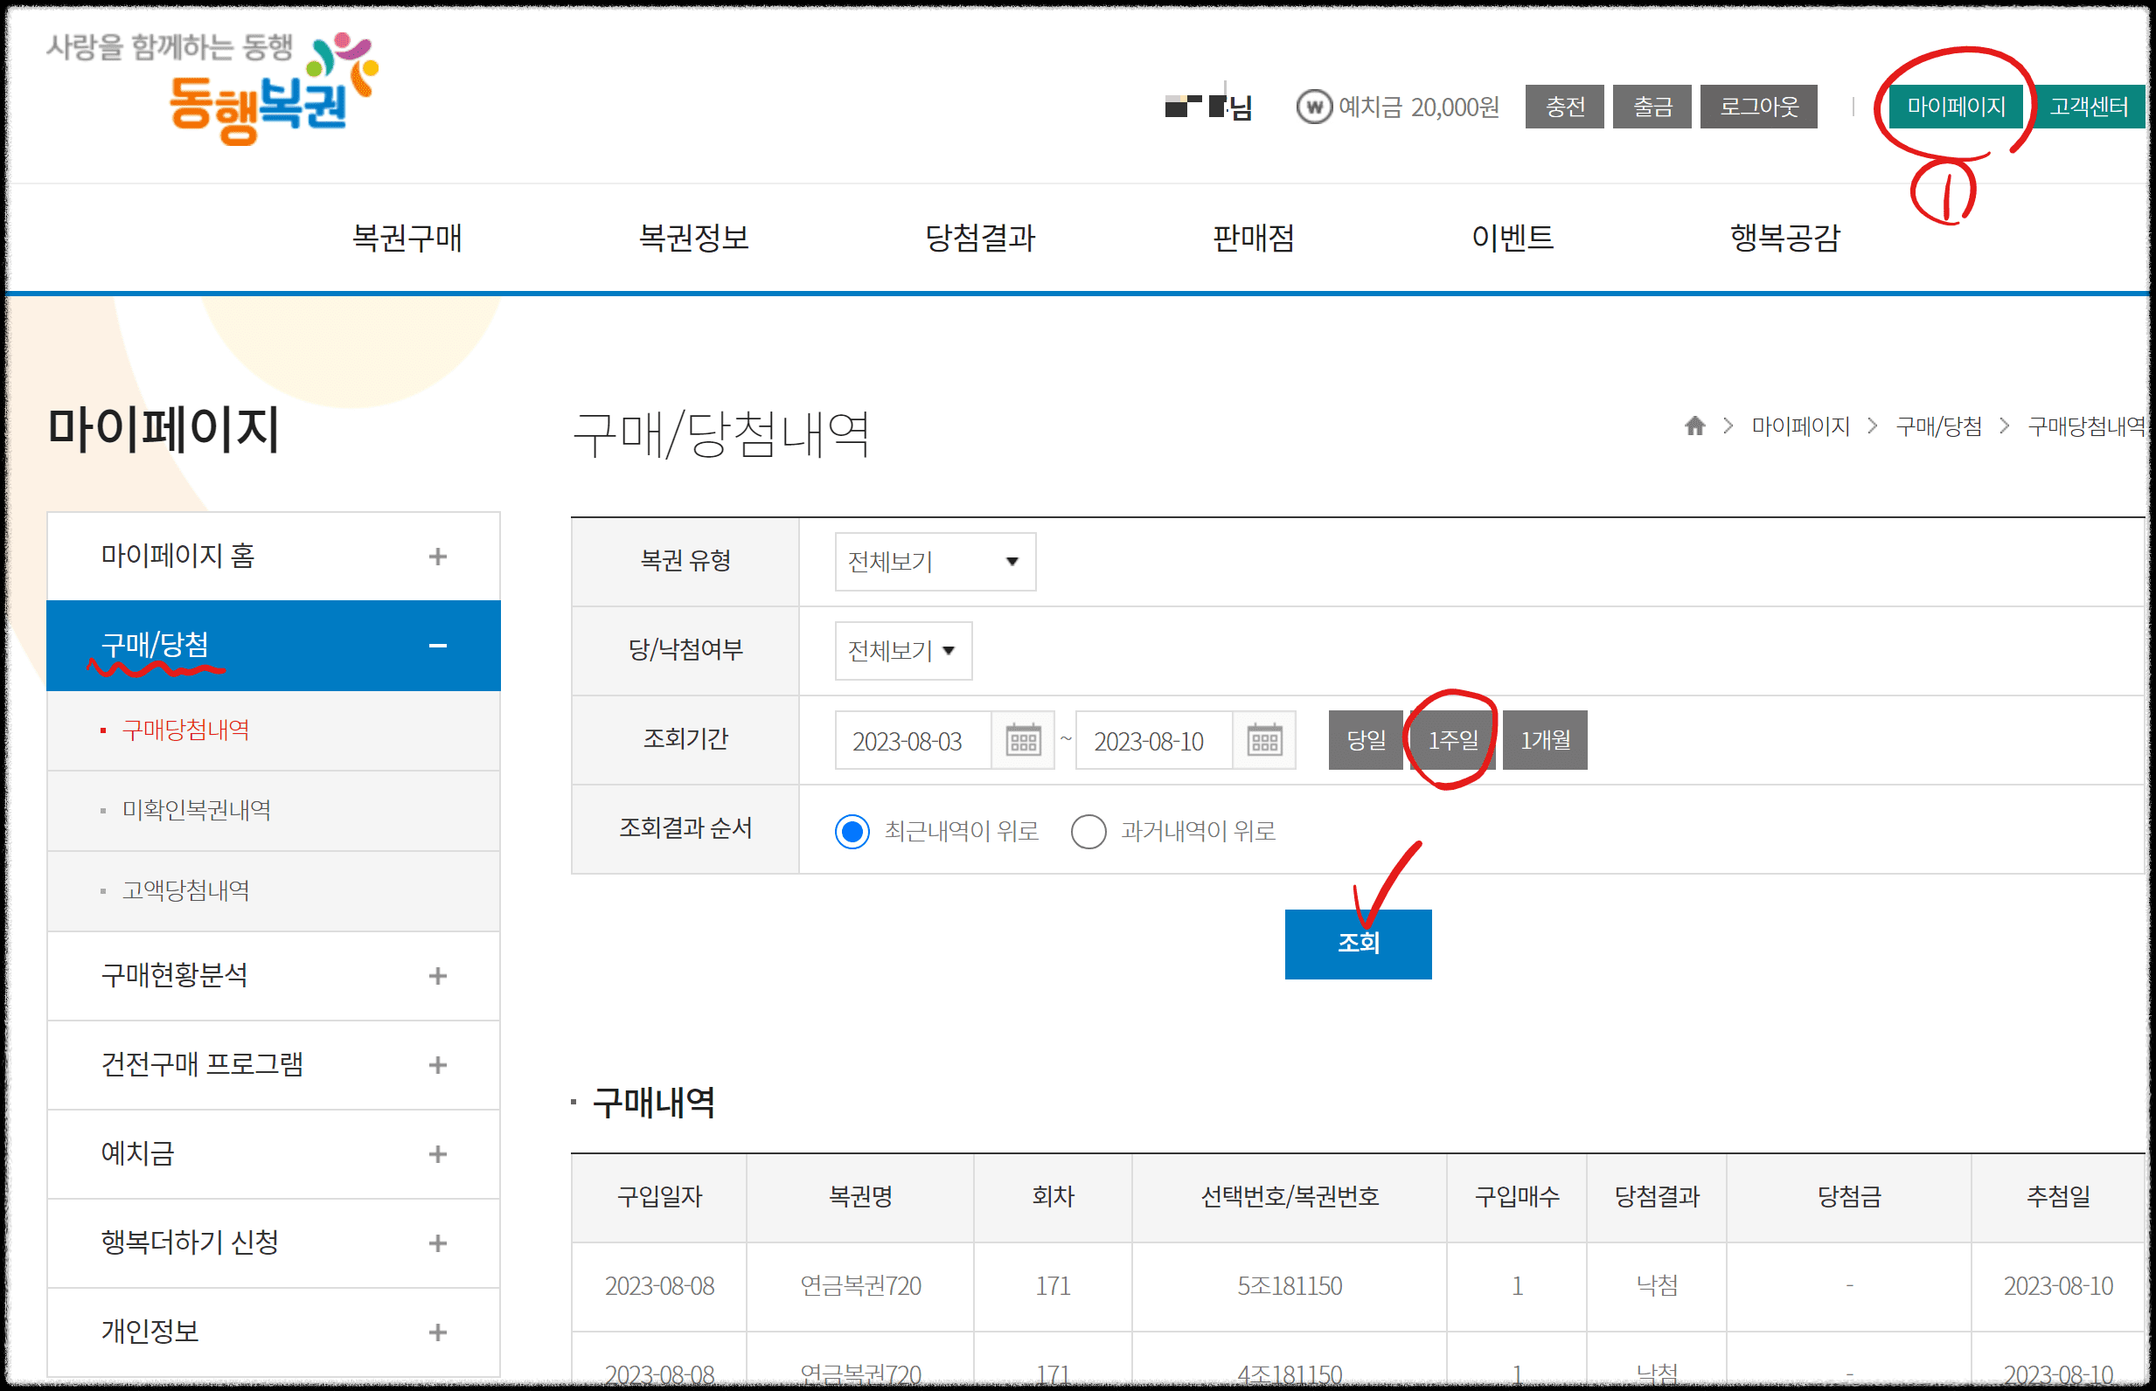
Task: Open 미확인복권내역 in sidebar
Action: (196, 810)
